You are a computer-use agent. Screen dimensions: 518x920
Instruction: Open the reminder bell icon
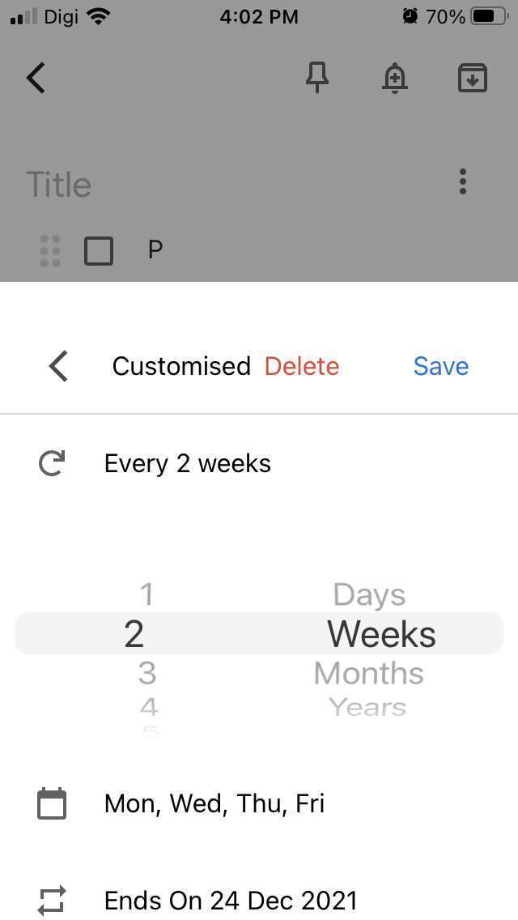pyautogui.click(x=394, y=78)
